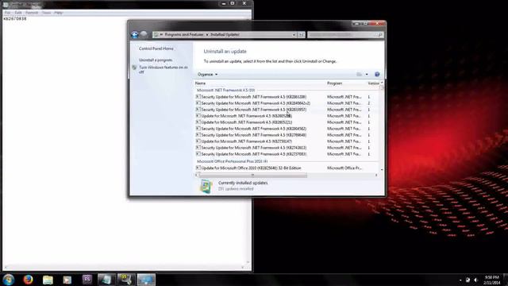The width and height of the screenshot is (508, 286).
Task: Click the Uninstall a program link
Action: pyautogui.click(x=156, y=60)
